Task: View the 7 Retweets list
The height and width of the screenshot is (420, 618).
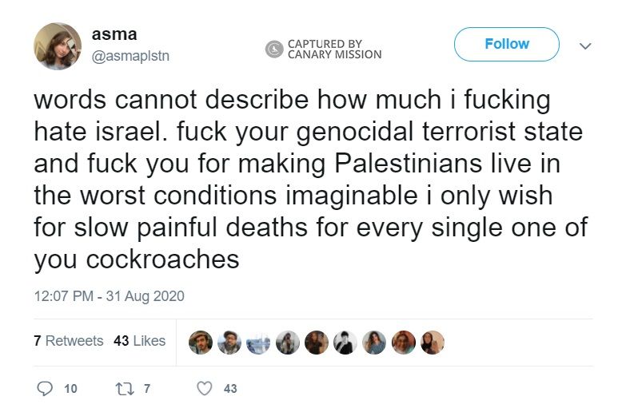Action: point(69,341)
